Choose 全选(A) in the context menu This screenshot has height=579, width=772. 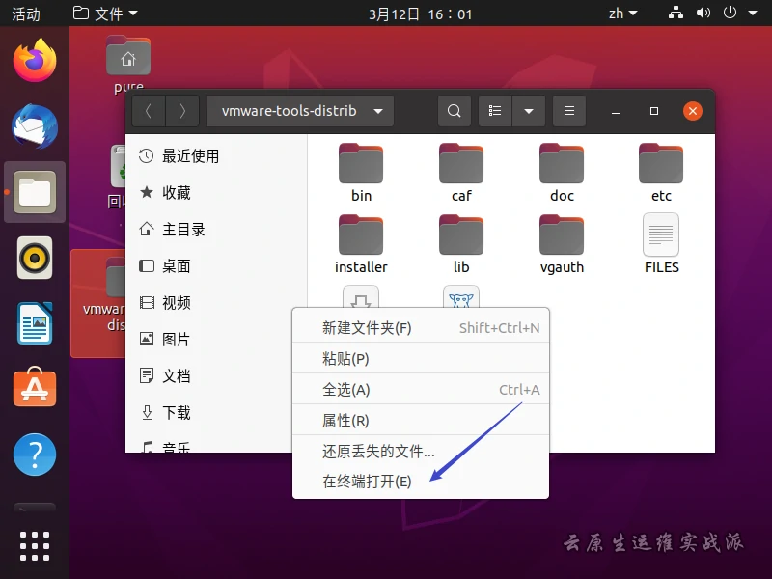click(x=421, y=390)
